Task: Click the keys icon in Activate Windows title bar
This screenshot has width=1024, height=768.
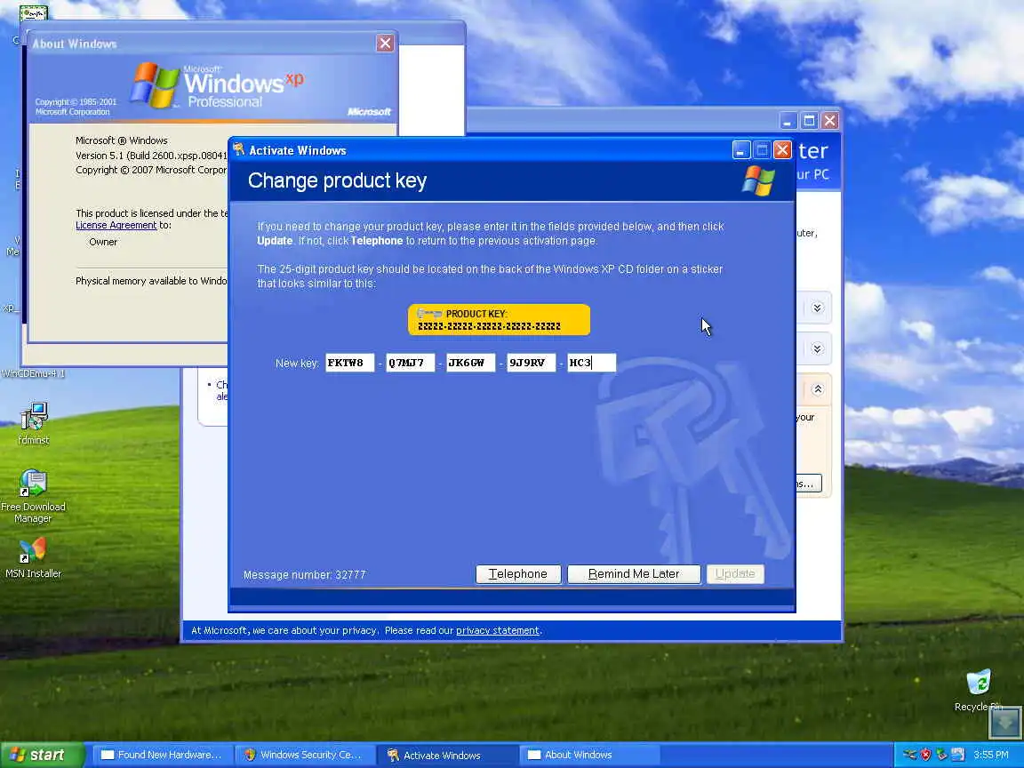Action: (x=238, y=150)
